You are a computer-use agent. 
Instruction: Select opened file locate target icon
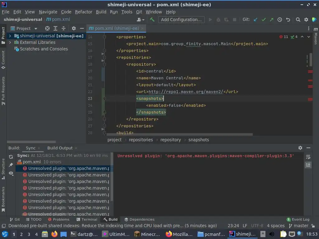point(47,28)
